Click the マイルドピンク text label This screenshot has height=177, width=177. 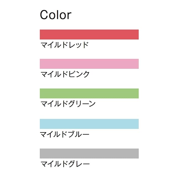65,74
